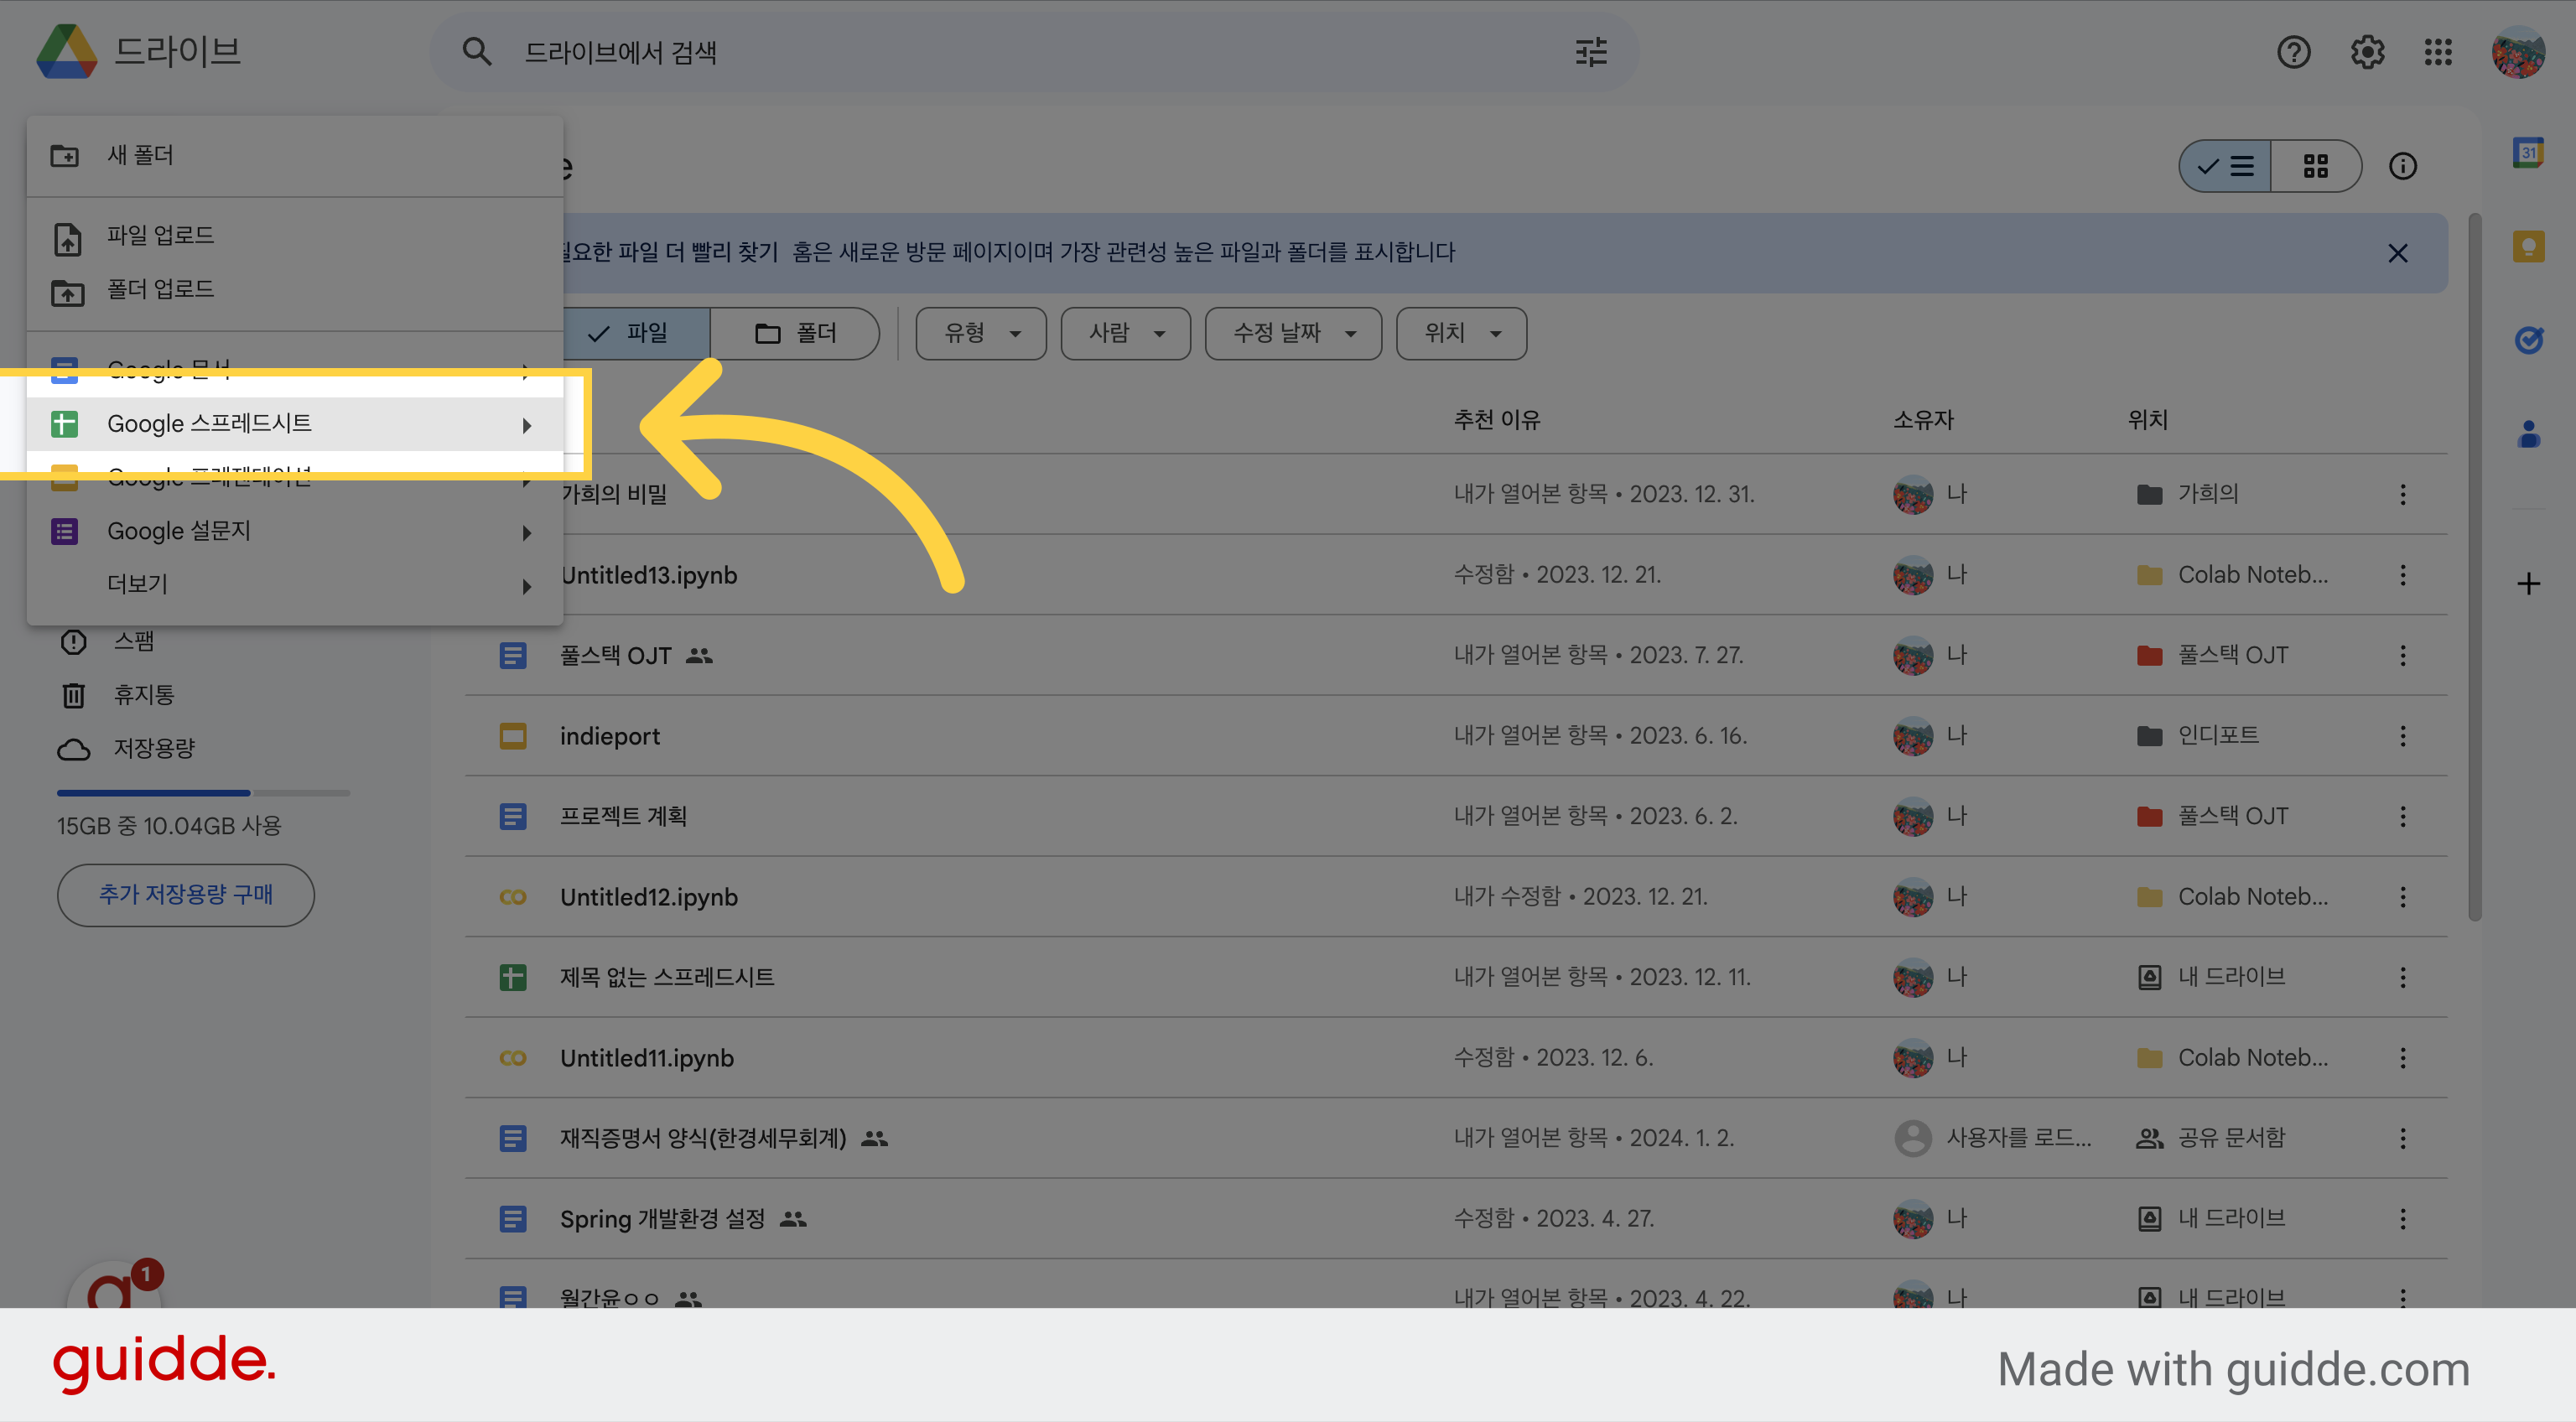2576x1422 pixels.
Task: Open the 위치 filter dropdown
Action: point(1461,333)
